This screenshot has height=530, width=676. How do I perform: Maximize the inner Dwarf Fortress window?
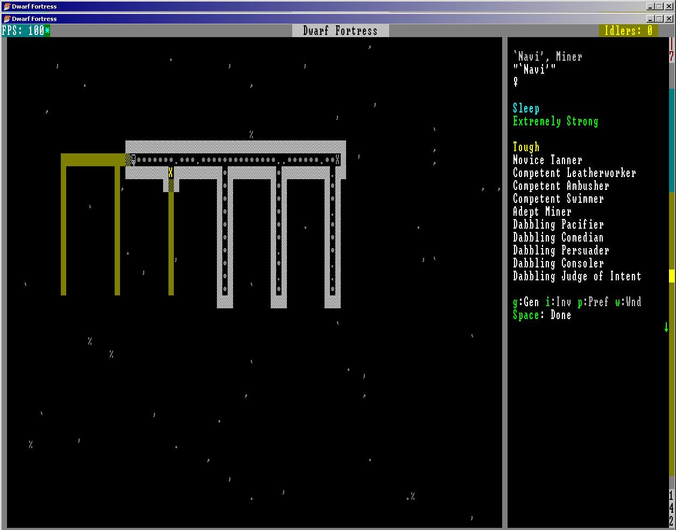(x=660, y=18)
